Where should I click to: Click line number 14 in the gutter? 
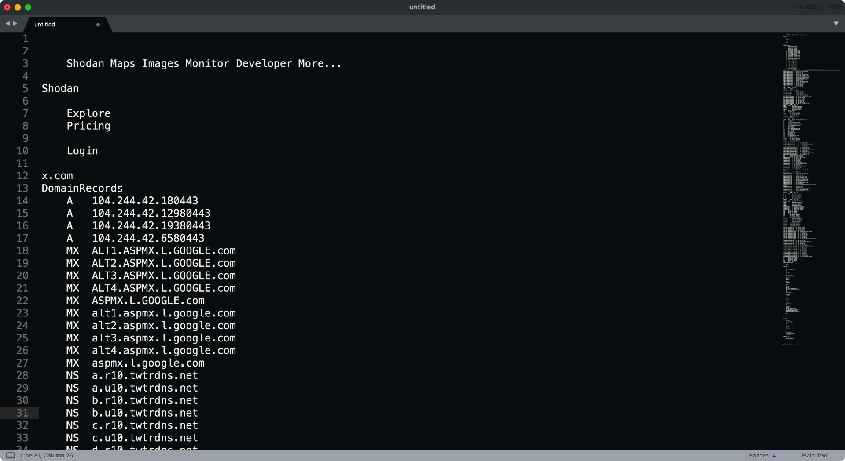pyautogui.click(x=22, y=201)
